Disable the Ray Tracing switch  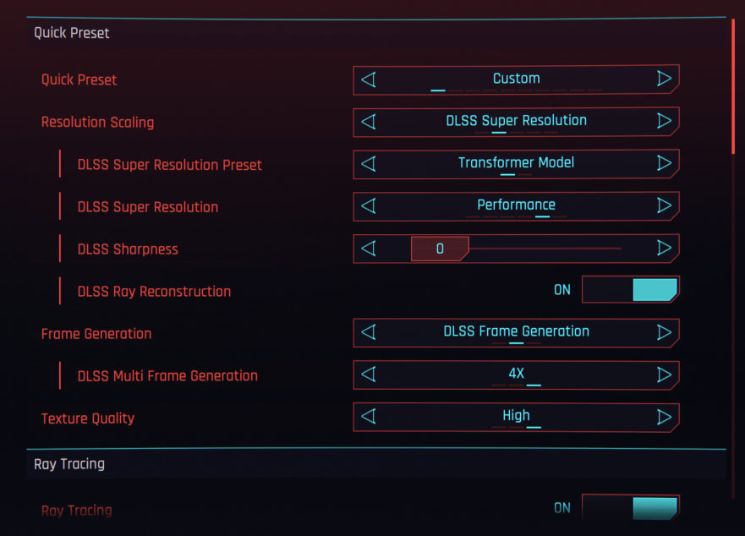630,508
